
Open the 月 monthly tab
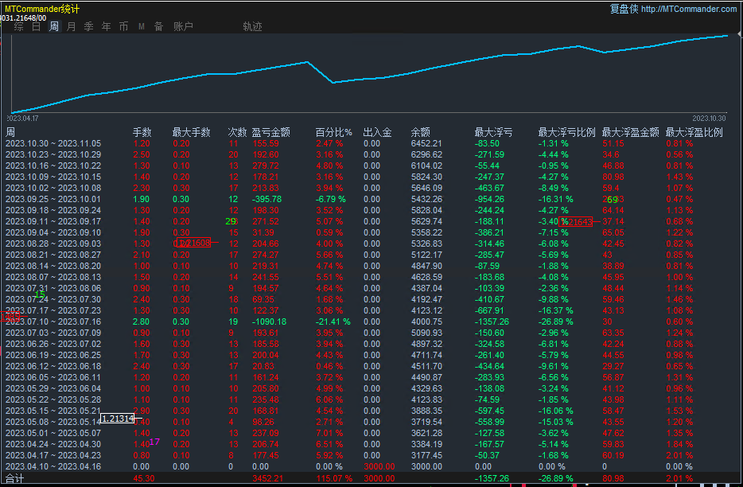click(x=72, y=26)
